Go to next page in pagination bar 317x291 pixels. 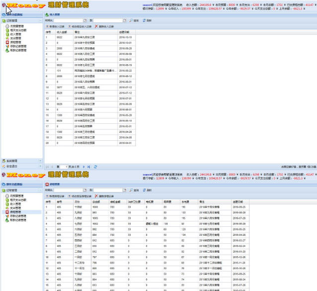coord(82,167)
